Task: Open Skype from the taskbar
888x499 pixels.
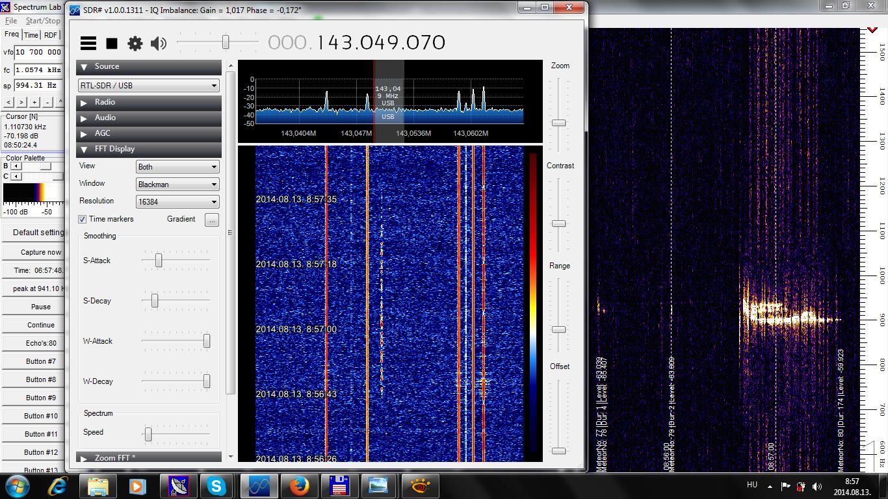Action: [217, 485]
